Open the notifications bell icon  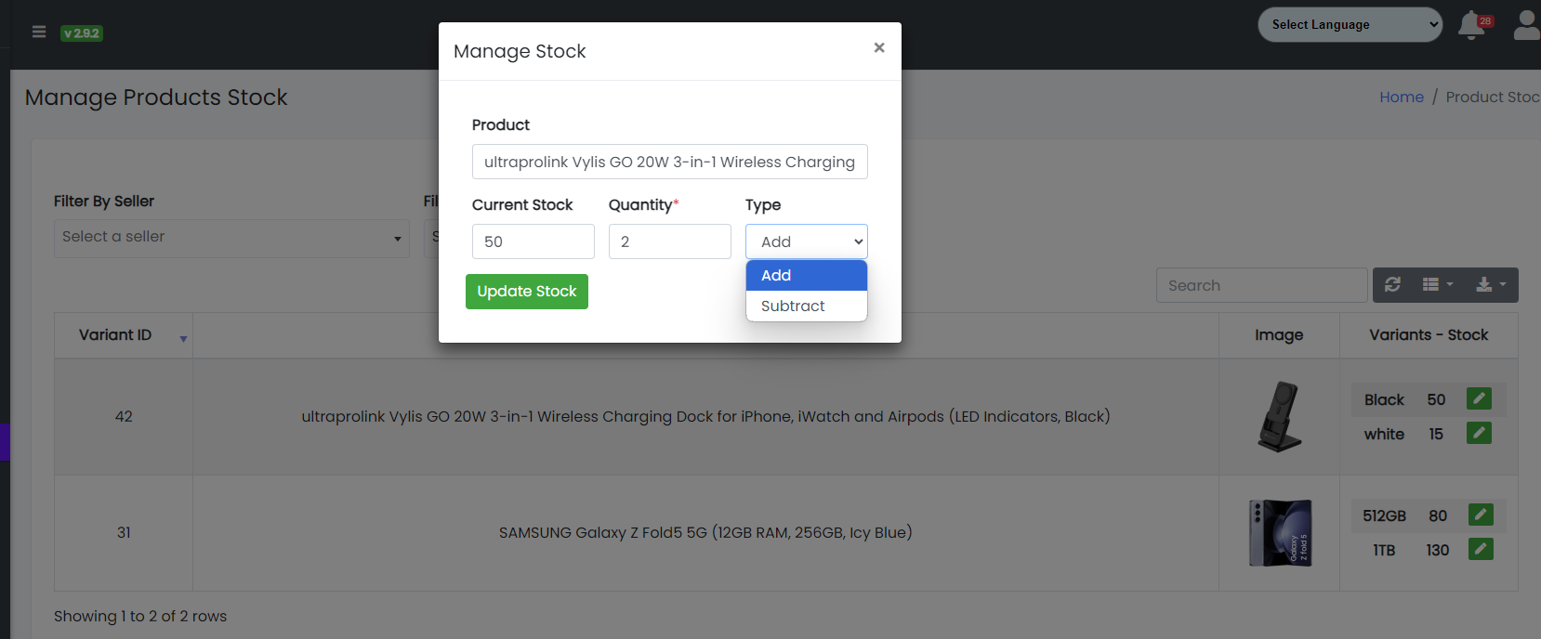pyautogui.click(x=1470, y=26)
